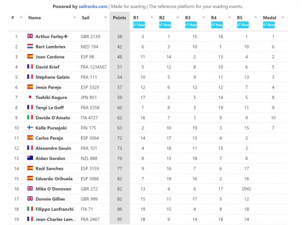
Task: Click the blue badge under Medal
Action: tap(269, 25)
